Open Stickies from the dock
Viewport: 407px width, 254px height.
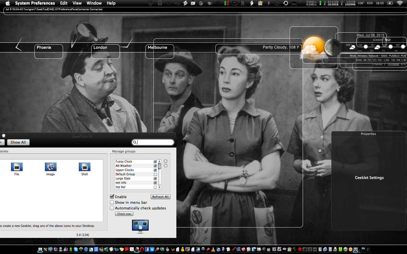(x=122, y=249)
